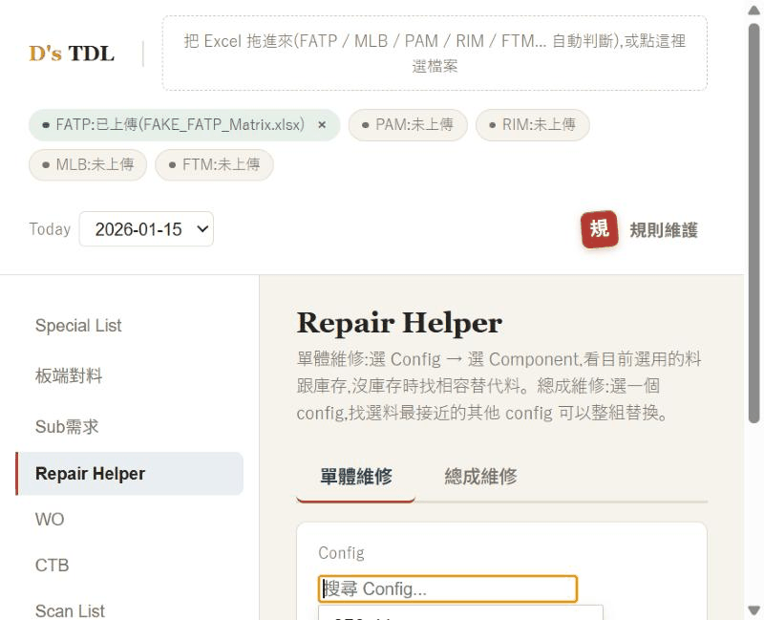Click the Today label
Viewport: 764px width, 620px height.
50,229
